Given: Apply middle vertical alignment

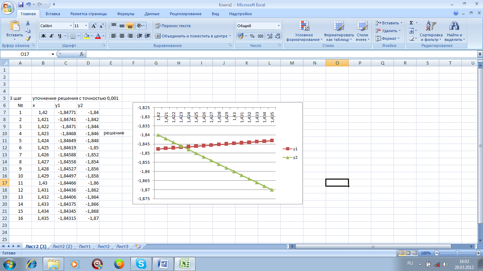Looking at the screenshot, I should point(122,26).
